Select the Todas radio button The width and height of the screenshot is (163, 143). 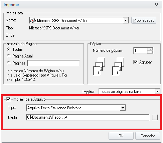(9, 49)
